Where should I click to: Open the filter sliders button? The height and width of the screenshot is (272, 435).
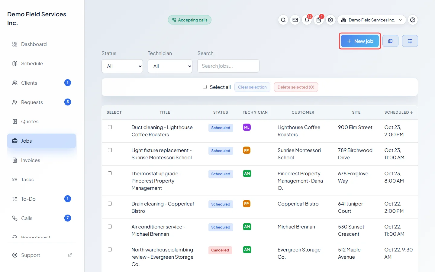point(410,41)
